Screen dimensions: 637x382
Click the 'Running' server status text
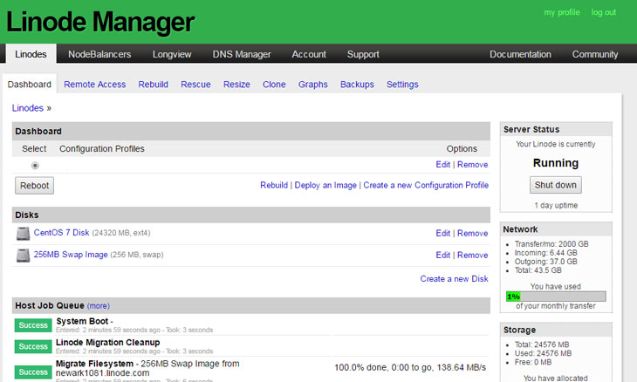click(555, 163)
